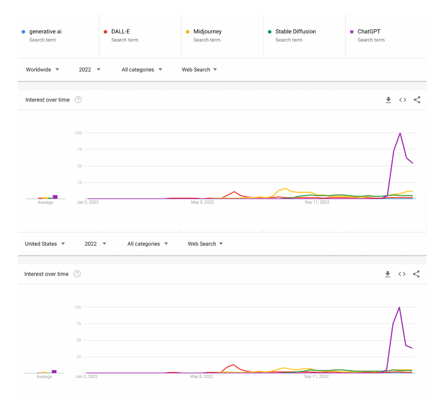Screen dimensions: 445x400
Task: Open the 2022 time range dropdown in Worldwide section
Action: point(89,70)
